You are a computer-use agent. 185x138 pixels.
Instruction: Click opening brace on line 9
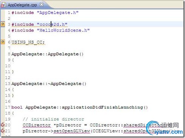[13, 60]
